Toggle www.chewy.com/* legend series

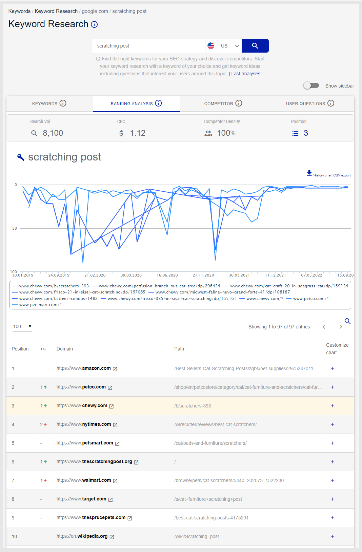click(x=261, y=299)
